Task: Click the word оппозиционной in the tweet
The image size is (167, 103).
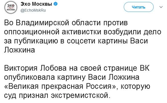Action: coord(32,32)
